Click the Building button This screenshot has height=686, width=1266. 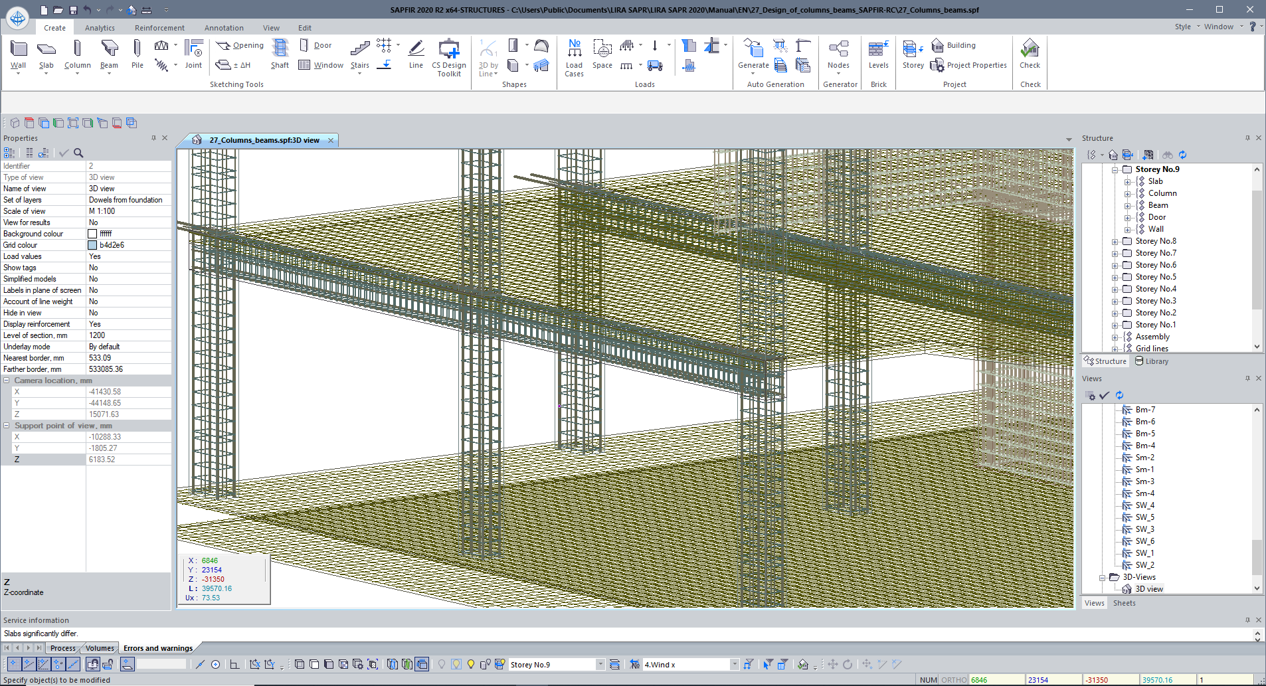point(954,45)
